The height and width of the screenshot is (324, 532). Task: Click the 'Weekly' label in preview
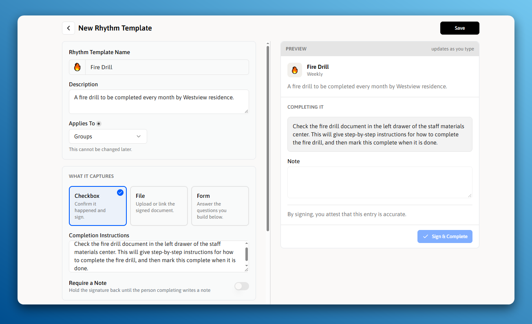click(x=315, y=74)
